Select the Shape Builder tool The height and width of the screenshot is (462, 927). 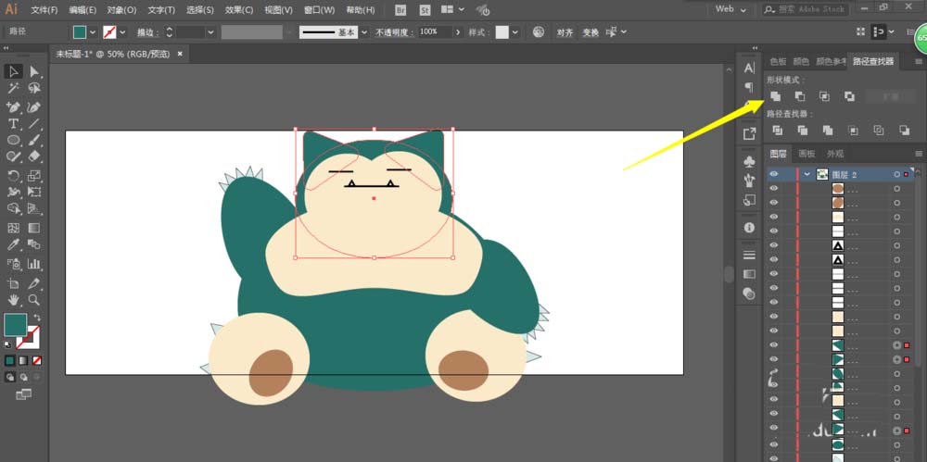point(14,208)
